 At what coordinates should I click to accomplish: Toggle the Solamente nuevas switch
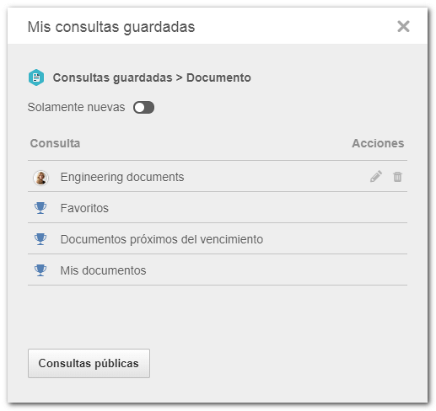point(143,108)
